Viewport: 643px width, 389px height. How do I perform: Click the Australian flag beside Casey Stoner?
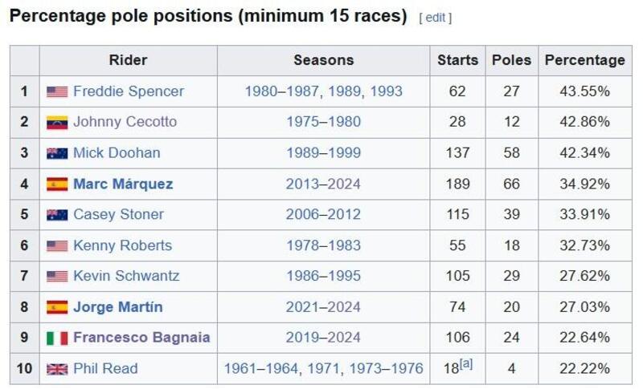(x=57, y=215)
